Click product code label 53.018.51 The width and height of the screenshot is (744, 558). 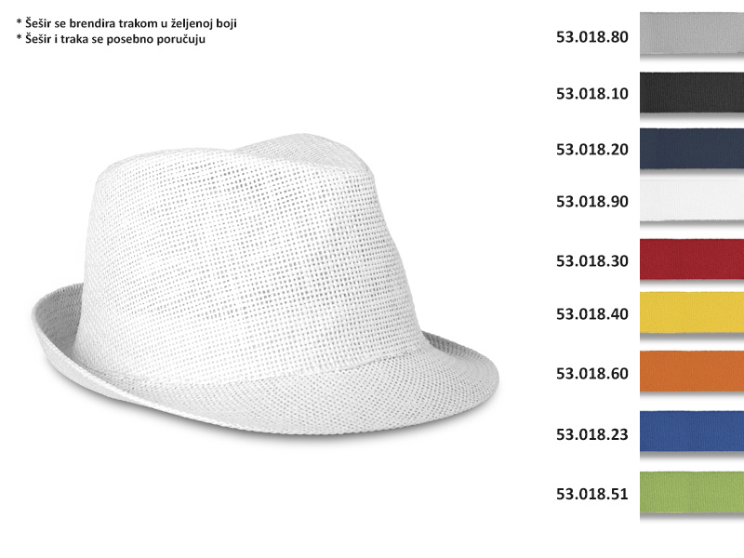click(592, 495)
